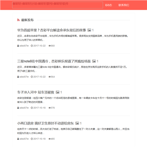Click the 最新发布 section heading
Viewport: 147px width, 147px height.
tap(27, 20)
